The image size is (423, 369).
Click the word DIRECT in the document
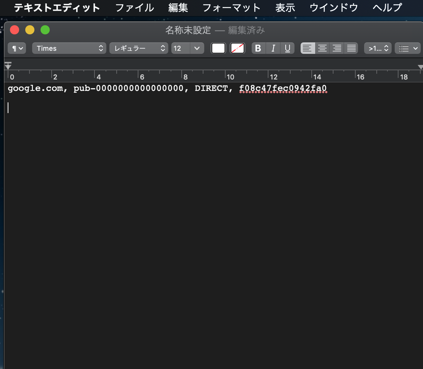tap(211, 88)
